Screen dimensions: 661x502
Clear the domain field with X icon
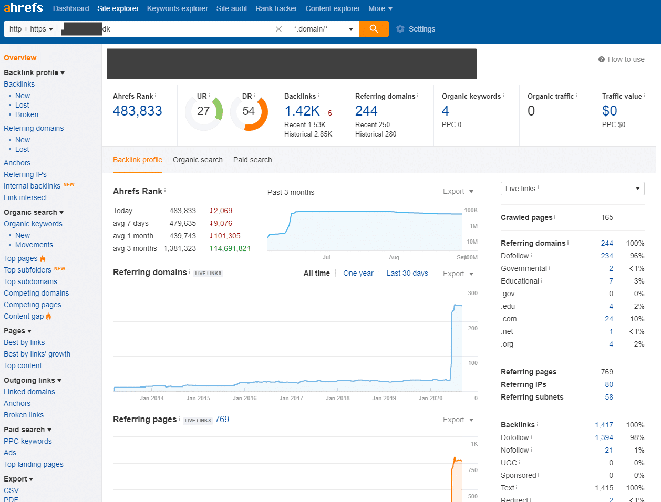click(x=278, y=29)
